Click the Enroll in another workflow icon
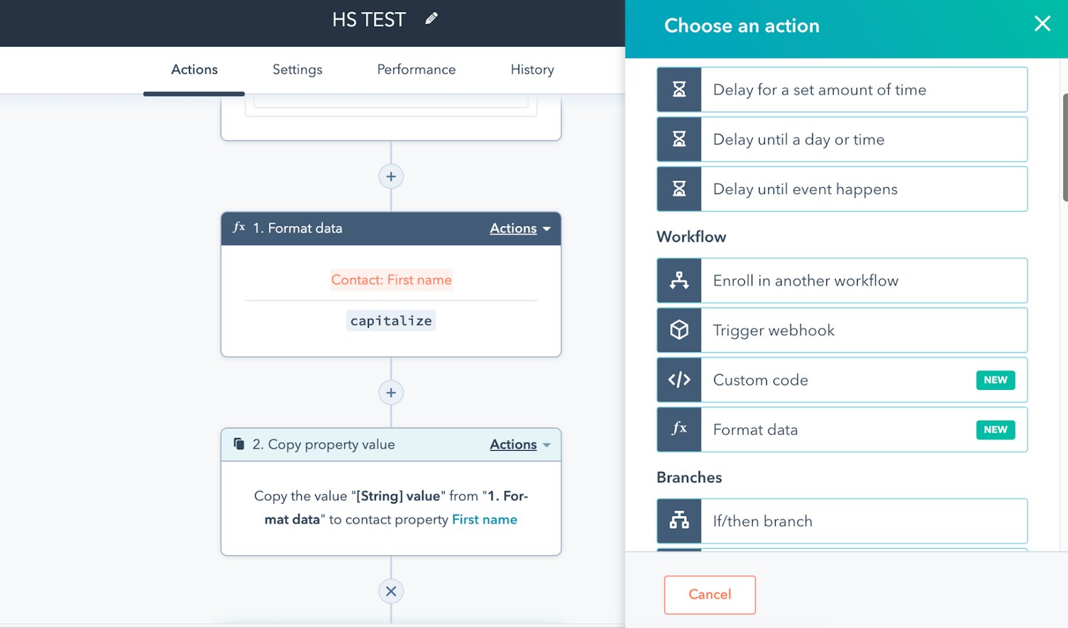 679,281
